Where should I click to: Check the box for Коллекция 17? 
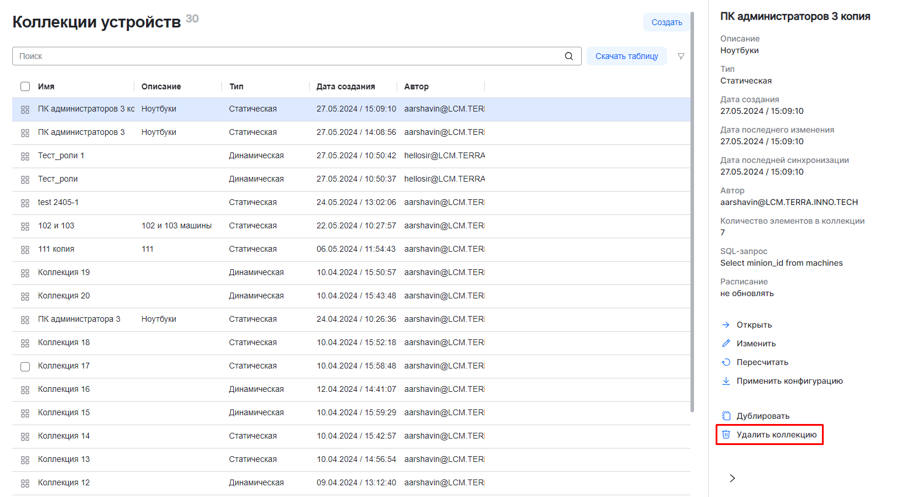click(25, 366)
